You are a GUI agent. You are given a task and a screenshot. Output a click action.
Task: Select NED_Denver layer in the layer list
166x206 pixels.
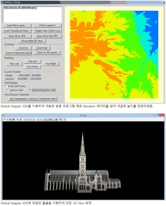[20, 8]
